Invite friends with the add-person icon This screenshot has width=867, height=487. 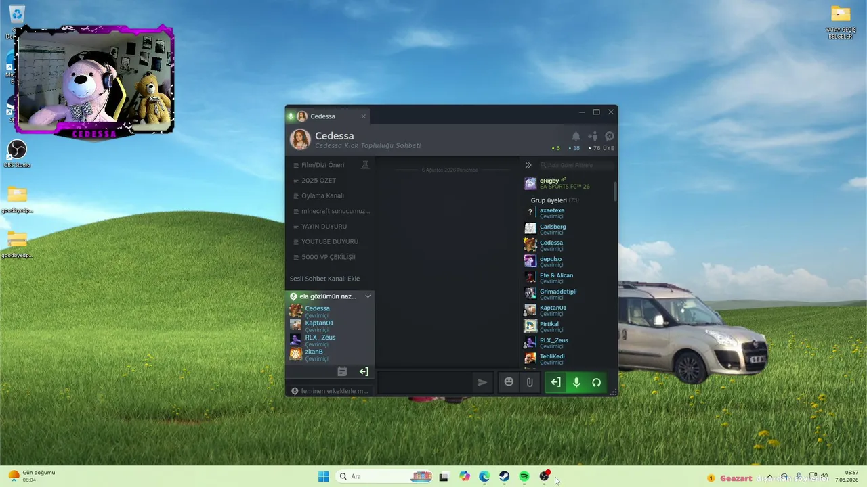593,137
